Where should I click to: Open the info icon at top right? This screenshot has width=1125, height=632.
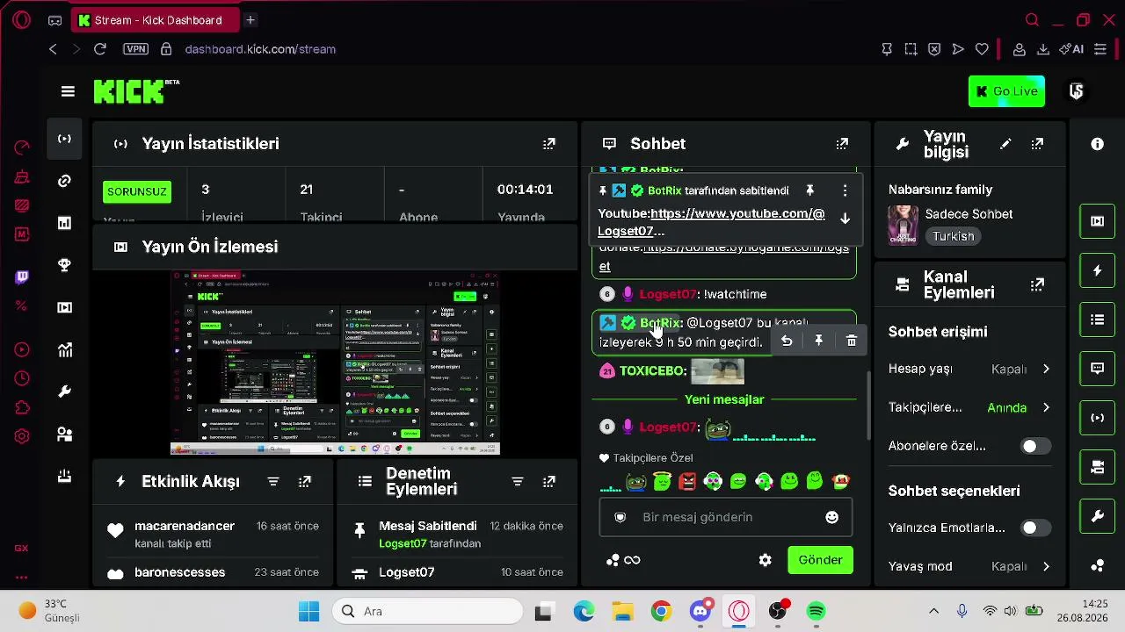[1097, 144]
